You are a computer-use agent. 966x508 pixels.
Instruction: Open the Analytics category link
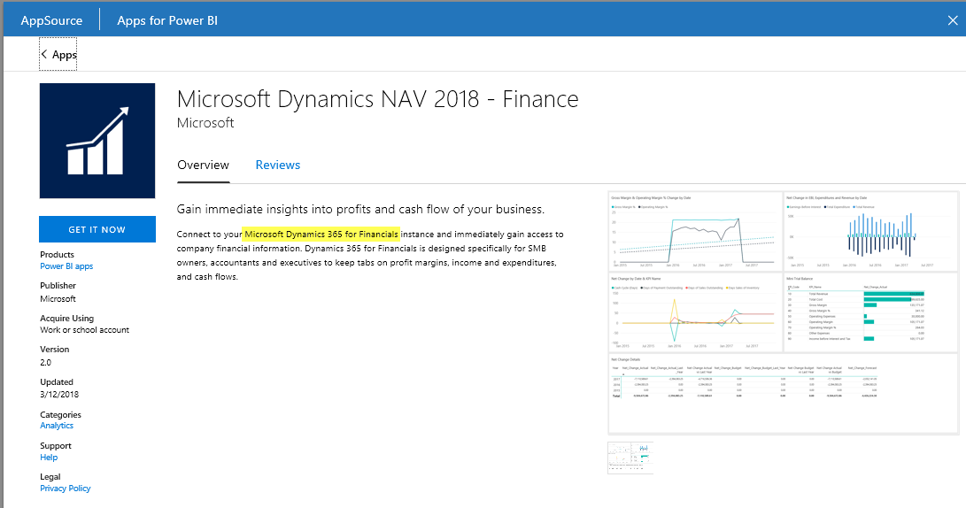tap(57, 426)
